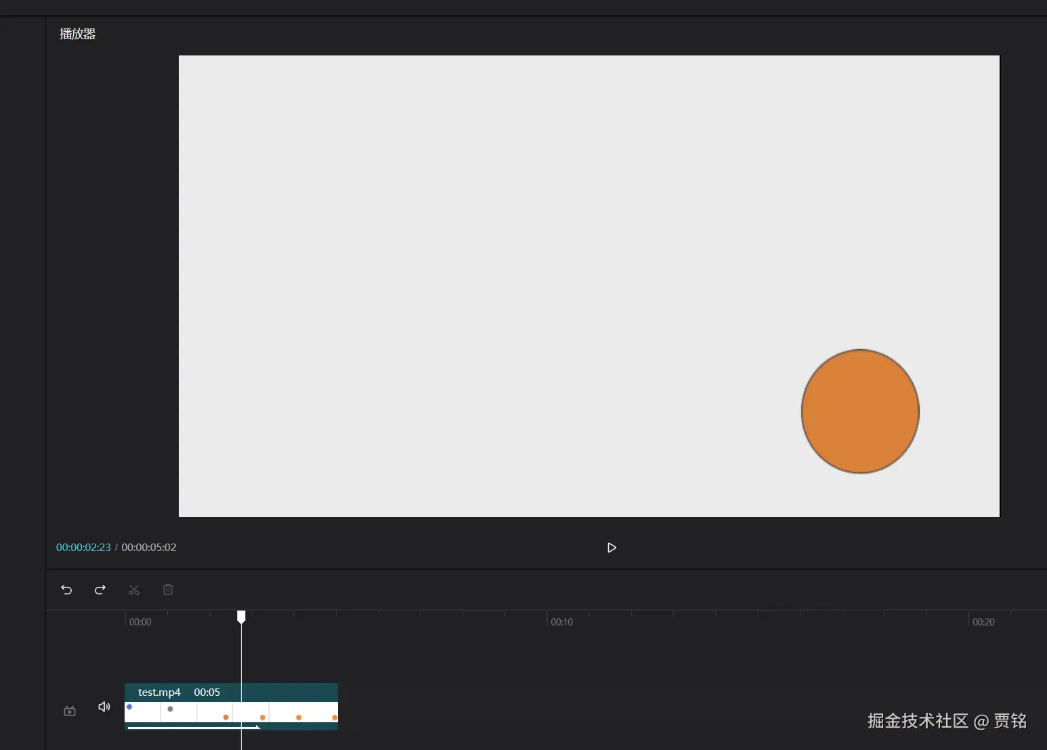This screenshot has height=750, width=1047.
Task: Click the track cover icon beside speaker
Action: tap(70, 711)
